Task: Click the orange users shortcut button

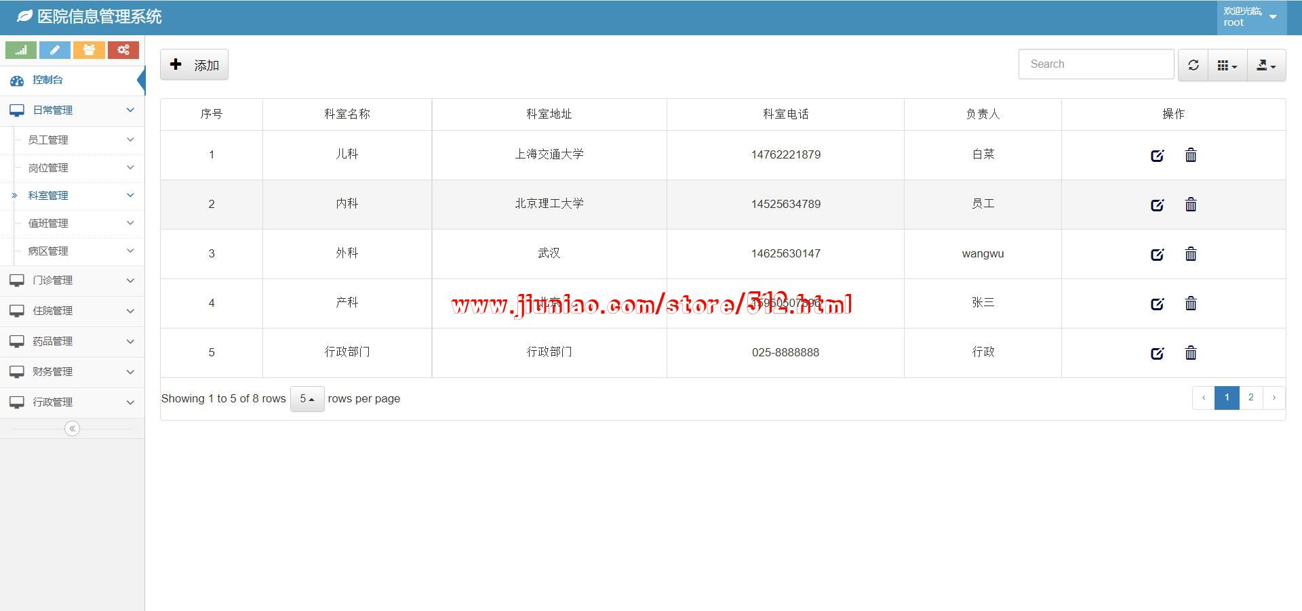Action: [x=89, y=50]
